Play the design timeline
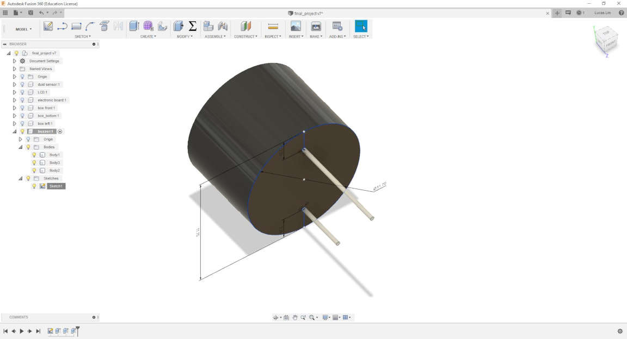The width and height of the screenshot is (627, 339). [x=22, y=331]
